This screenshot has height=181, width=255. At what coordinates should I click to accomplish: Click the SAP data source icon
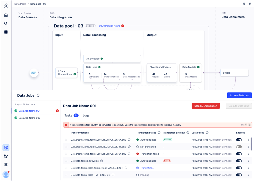pyautogui.click(x=34, y=73)
